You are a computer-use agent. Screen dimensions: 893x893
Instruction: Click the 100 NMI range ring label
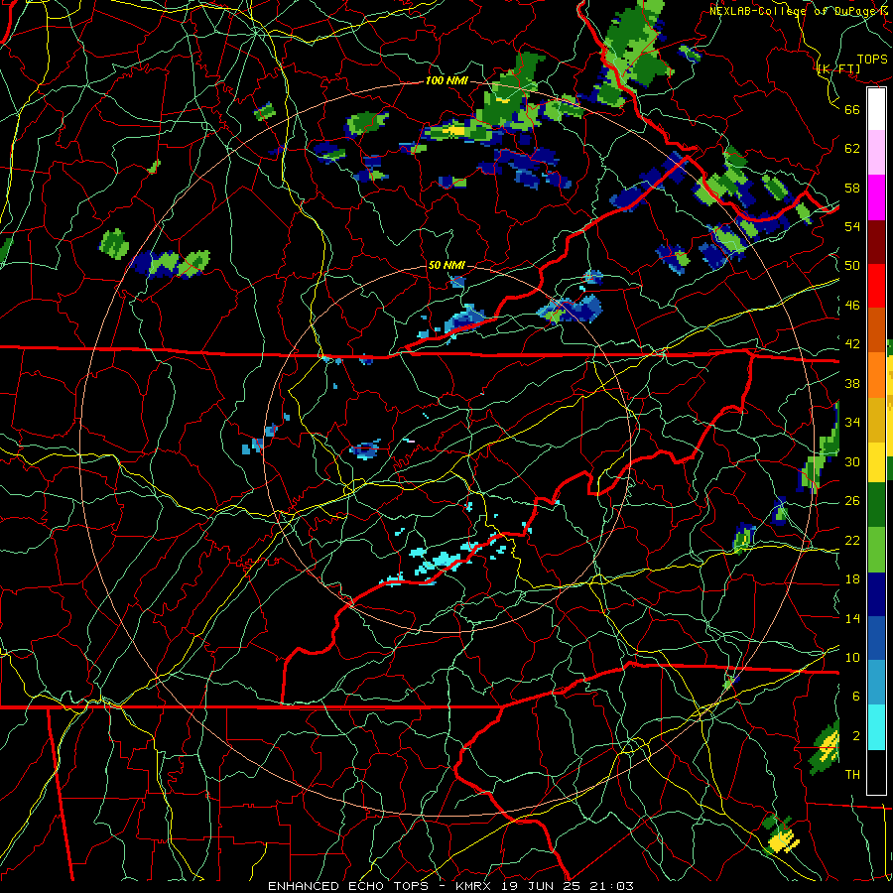click(x=446, y=81)
